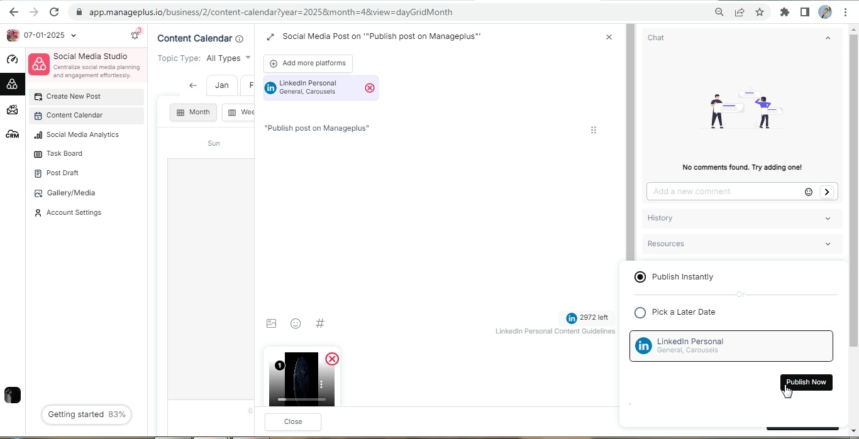Open Chrome three-dot menu
859x439 pixels.
[x=846, y=12]
